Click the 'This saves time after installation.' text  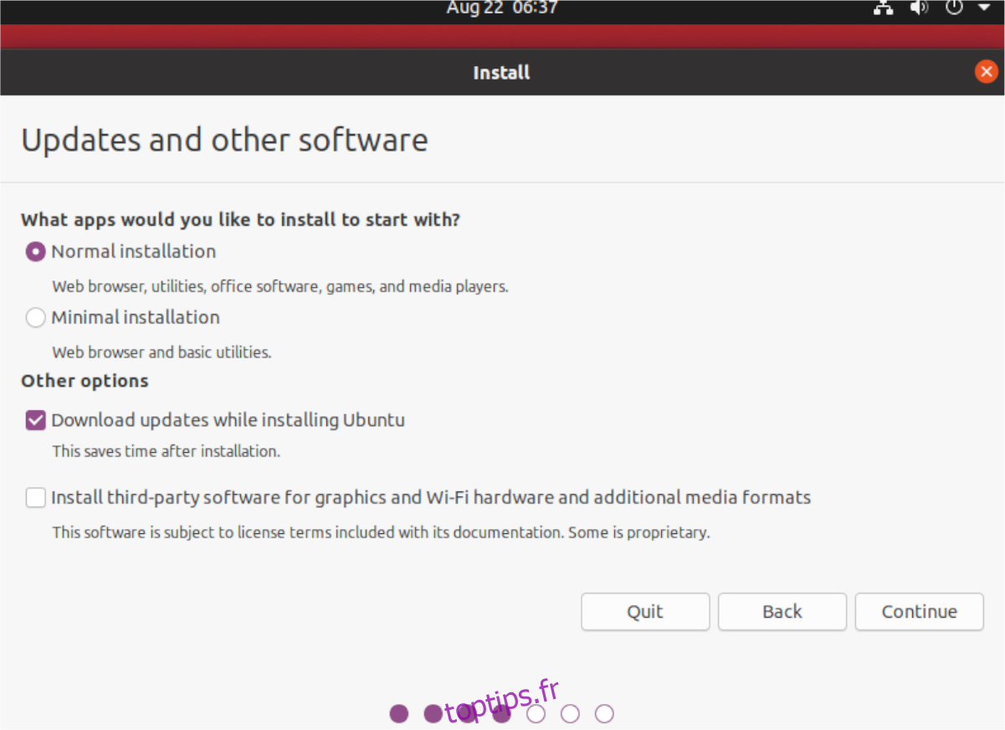click(166, 451)
